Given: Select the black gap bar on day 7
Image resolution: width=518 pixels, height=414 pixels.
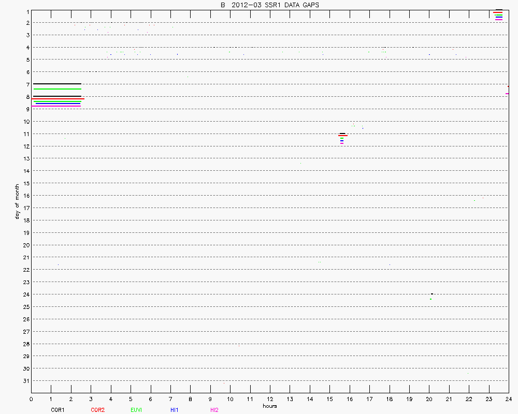Looking at the screenshot, I should [56, 84].
